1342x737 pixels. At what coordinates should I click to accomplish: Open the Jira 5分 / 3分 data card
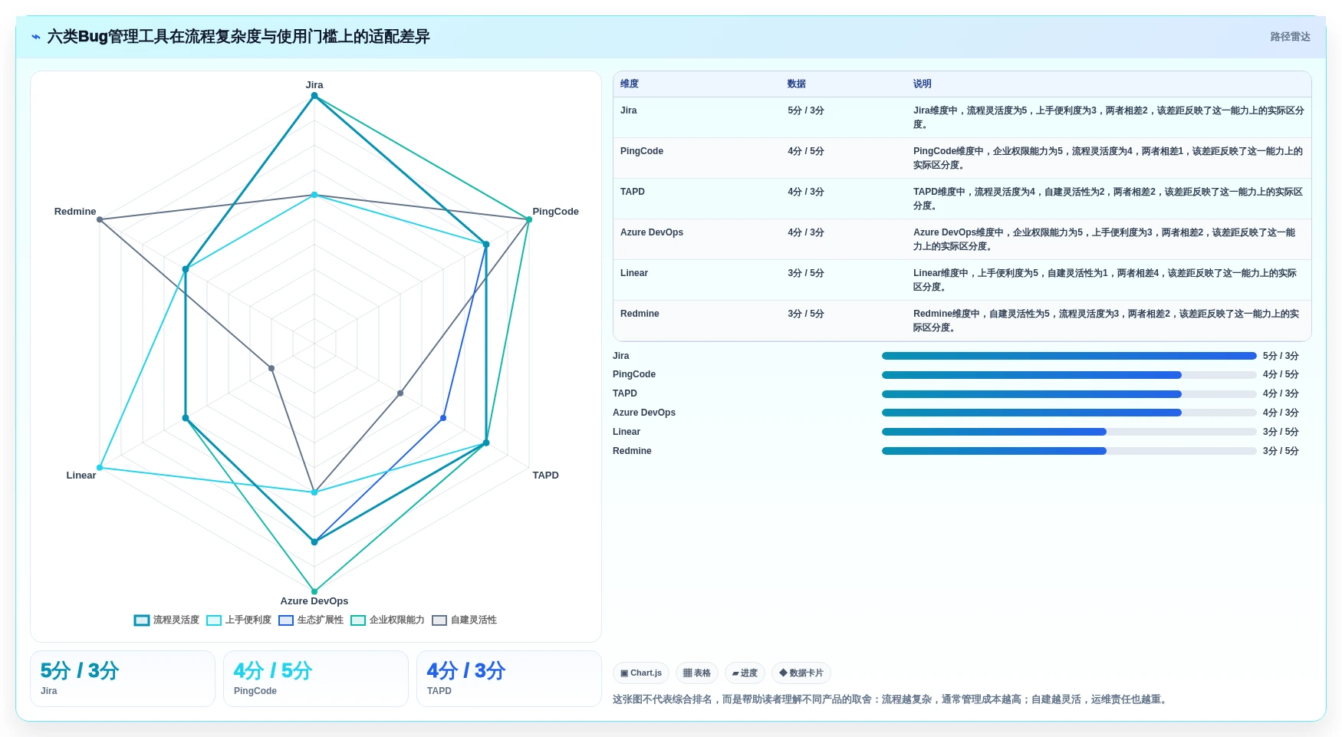click(x=123, y=679)
